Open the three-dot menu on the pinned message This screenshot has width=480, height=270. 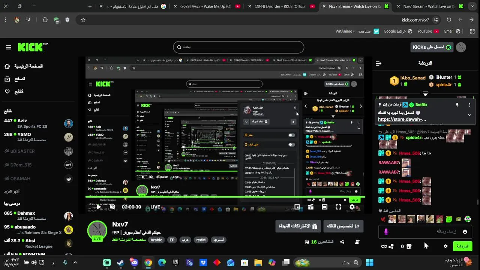(x=469, y=105)
